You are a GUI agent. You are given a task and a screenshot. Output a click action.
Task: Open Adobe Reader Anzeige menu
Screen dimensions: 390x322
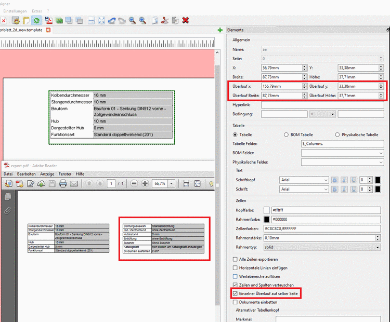point(47,174)
